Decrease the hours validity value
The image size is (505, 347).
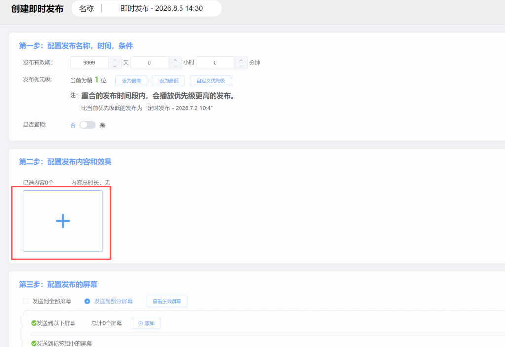click(x=175, y=66)
